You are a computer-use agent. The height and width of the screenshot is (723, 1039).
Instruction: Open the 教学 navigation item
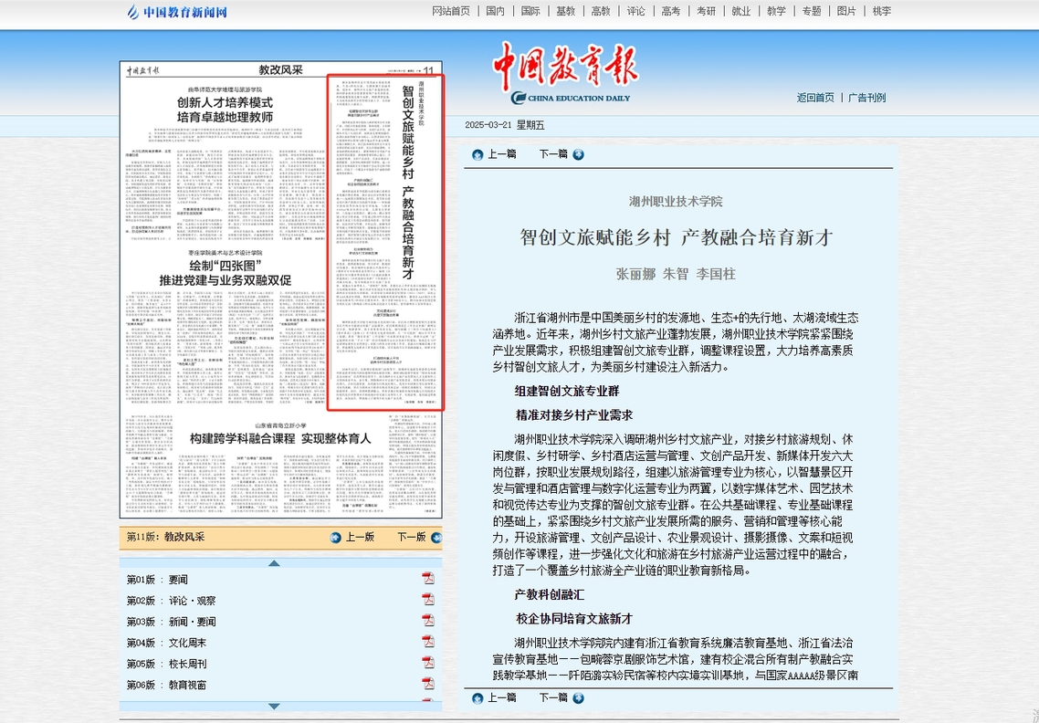tap(776, 11)
